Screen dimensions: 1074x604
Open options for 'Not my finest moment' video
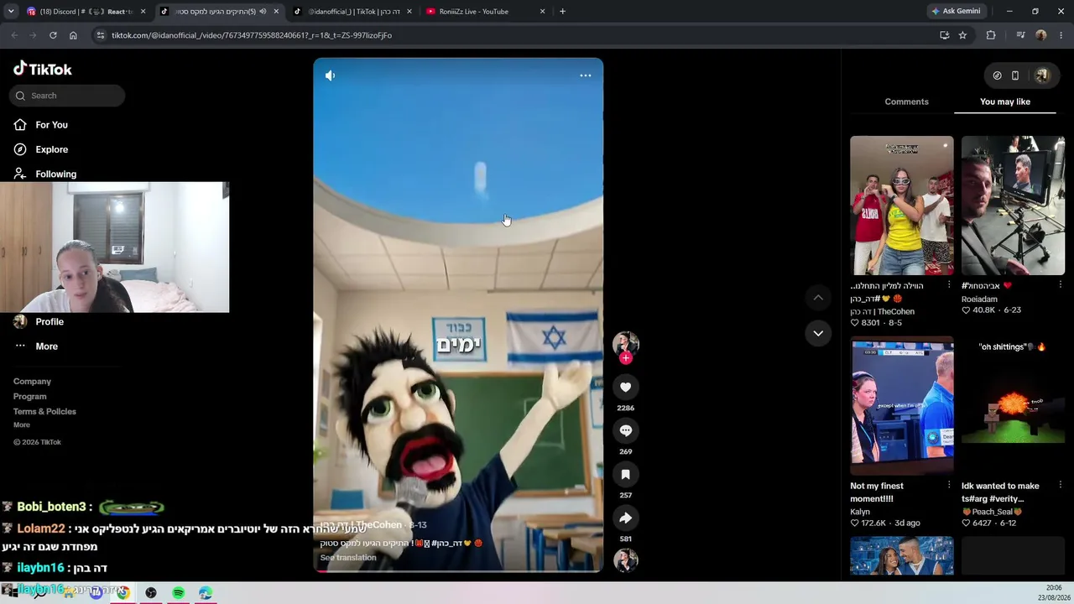[x=949, y=485]
